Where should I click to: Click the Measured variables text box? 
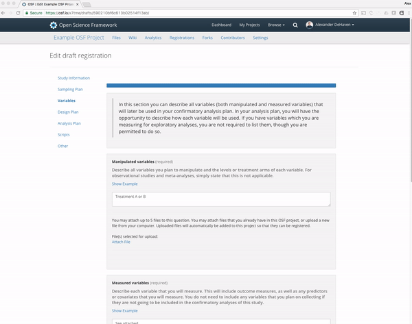pos(221,321)
